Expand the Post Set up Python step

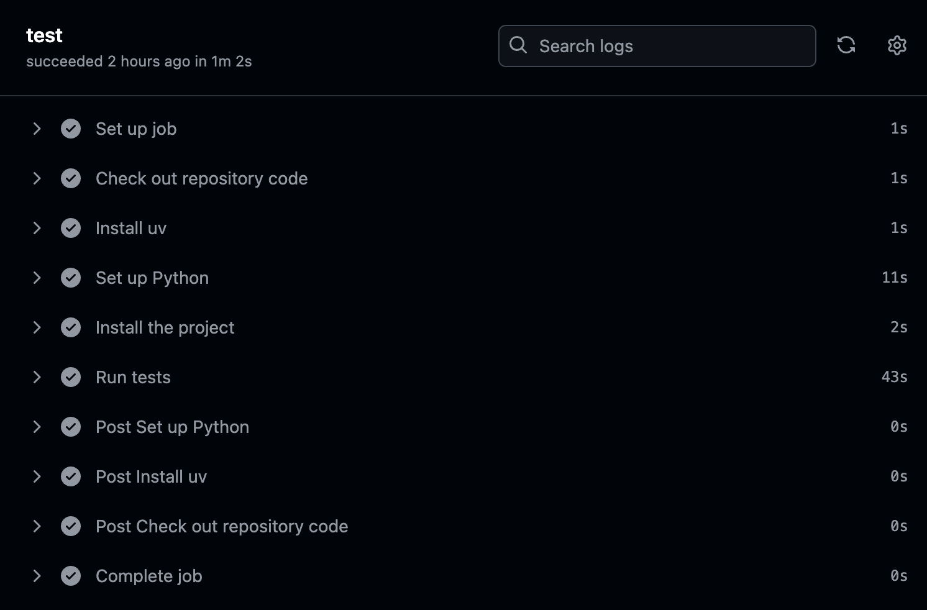(x=37, y=427)
